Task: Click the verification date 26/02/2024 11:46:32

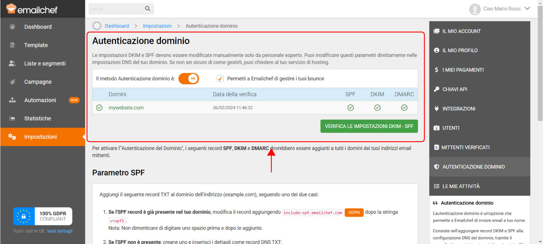Action: (233, 107)
